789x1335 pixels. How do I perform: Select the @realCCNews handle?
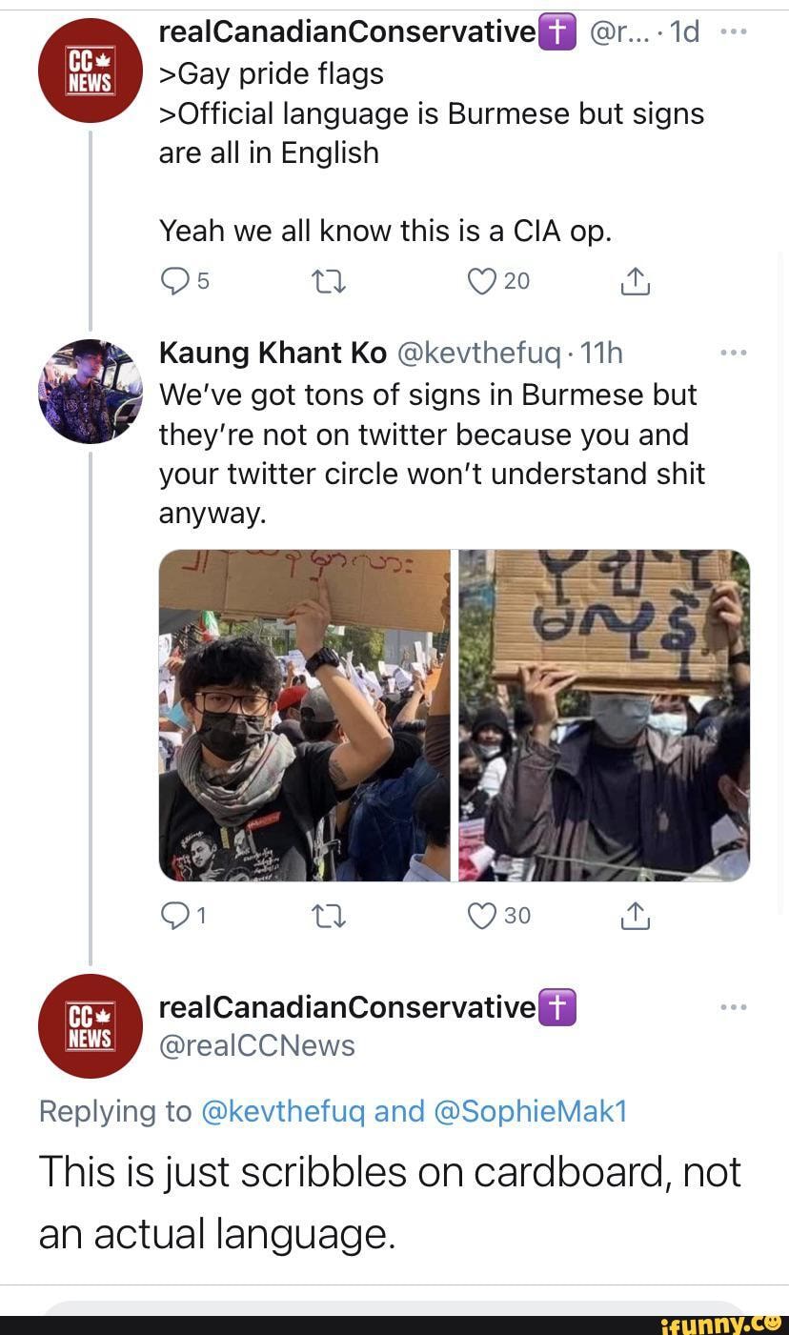click(258, 1045)
